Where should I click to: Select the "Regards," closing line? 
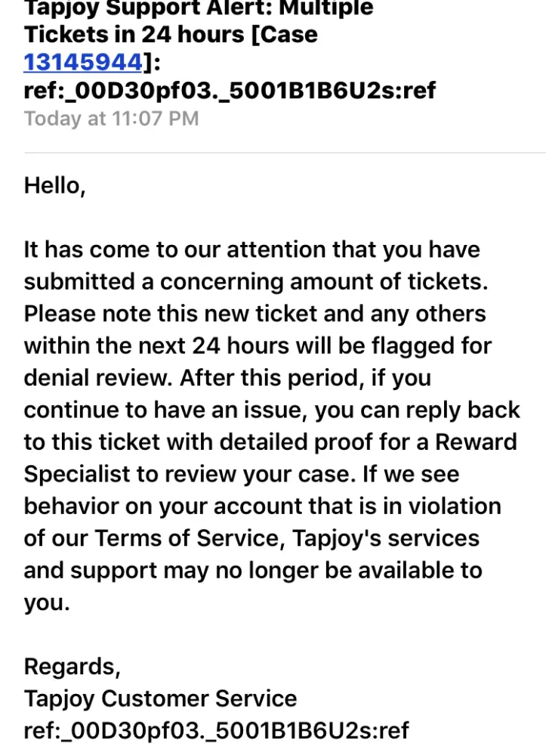click(72, 667)
